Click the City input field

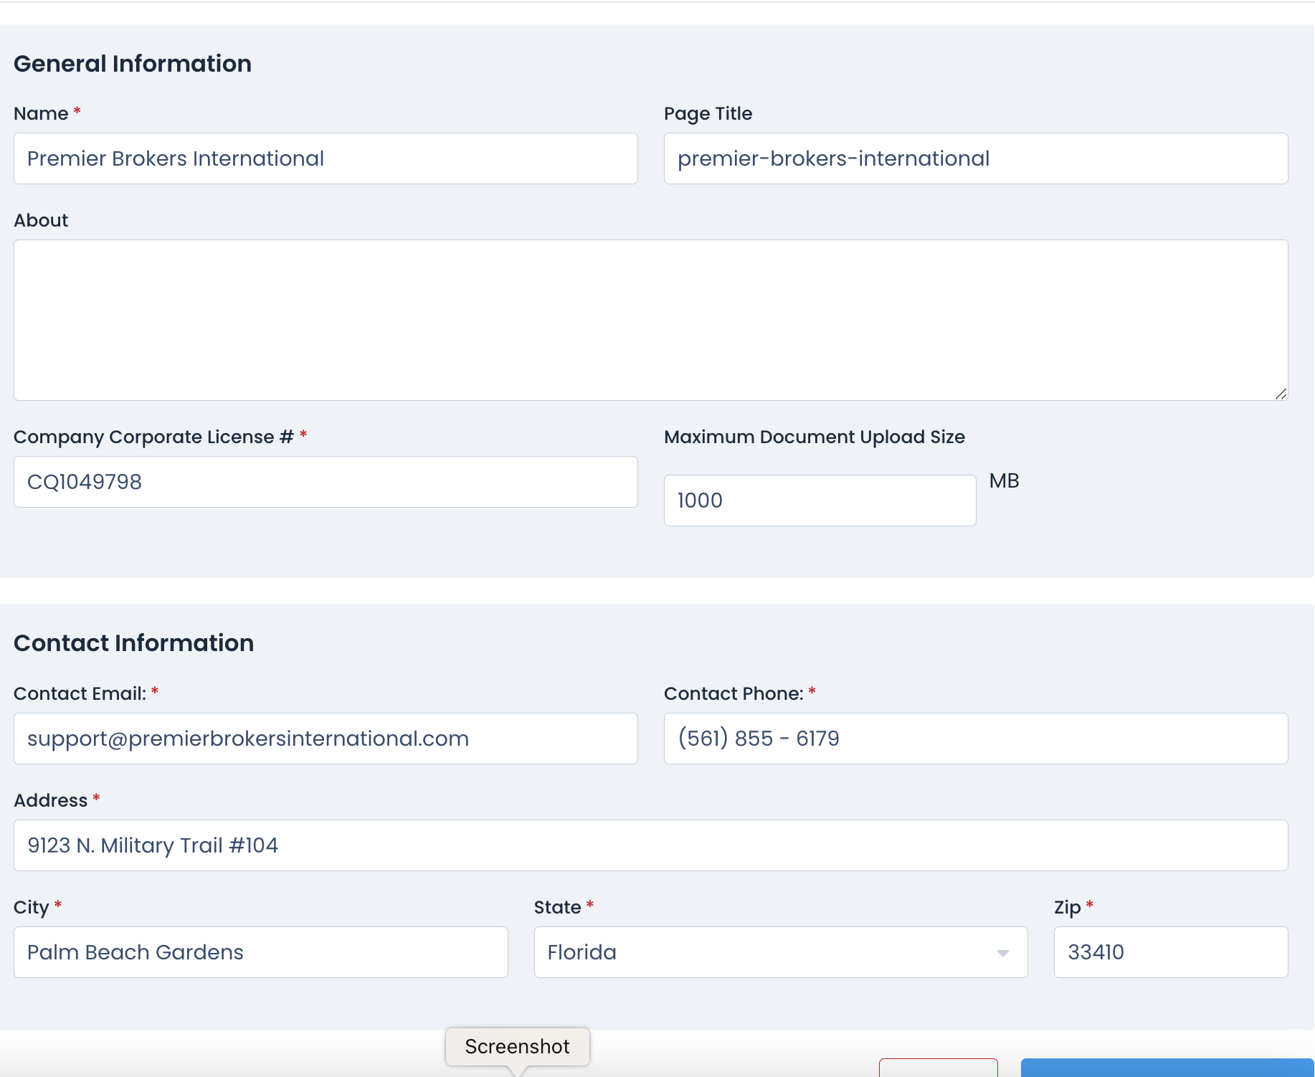pos(261,952)
